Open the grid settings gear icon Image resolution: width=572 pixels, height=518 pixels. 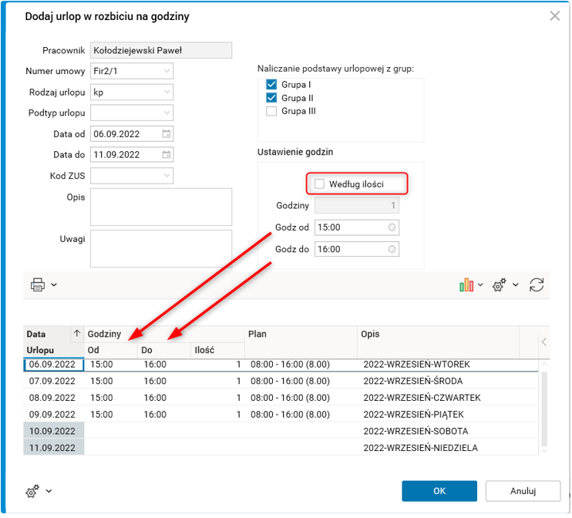coord(500,284)
